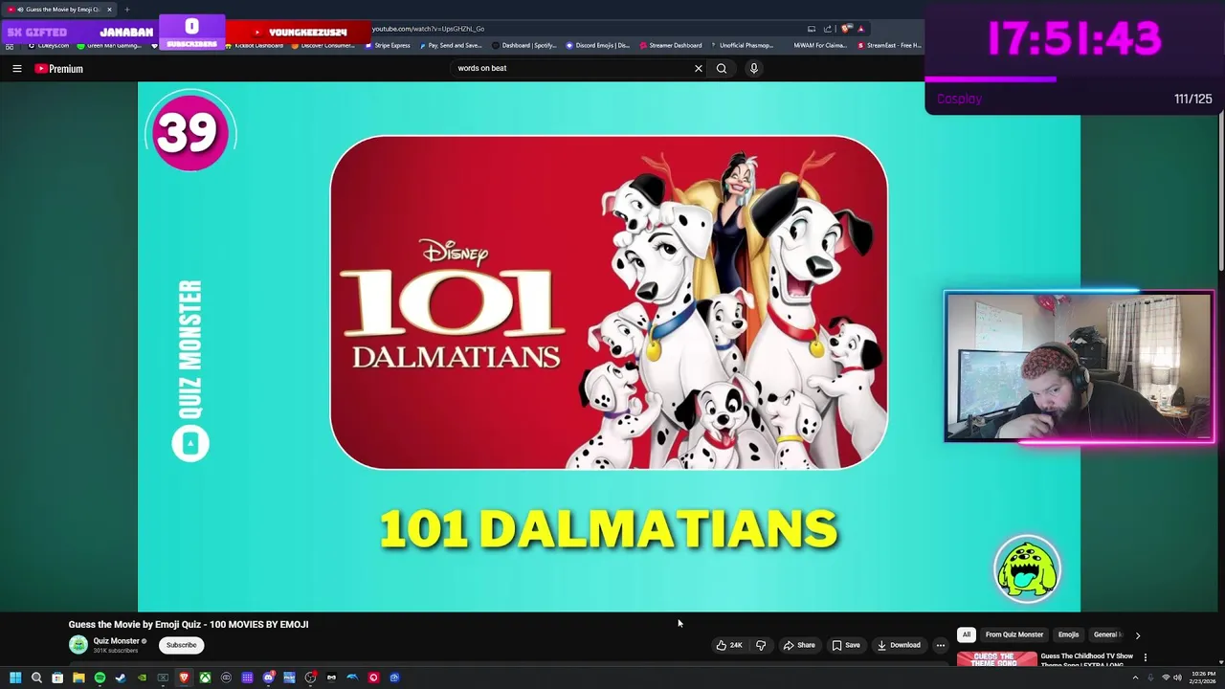Show hidden system tray icons chevron
The width and height of the screenshot is (1225, 689).
coord(1136,678)
